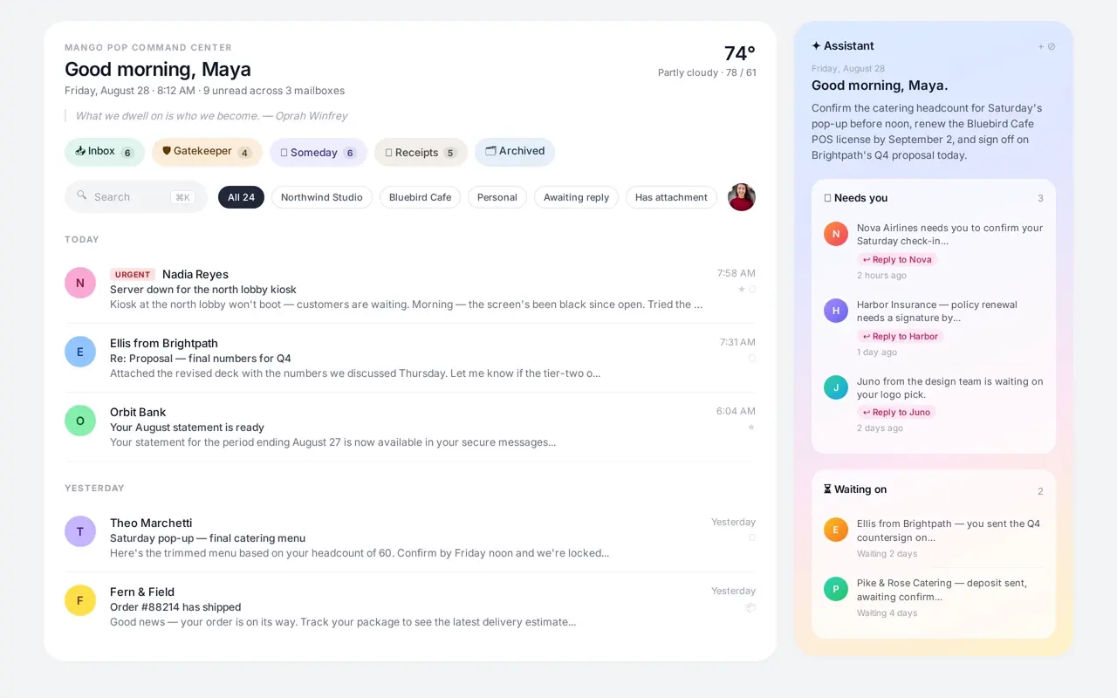Open the Ellis Q4 countersign waiting text
This screenshot has height=698, width=1117.
click(x=948, y=530)
